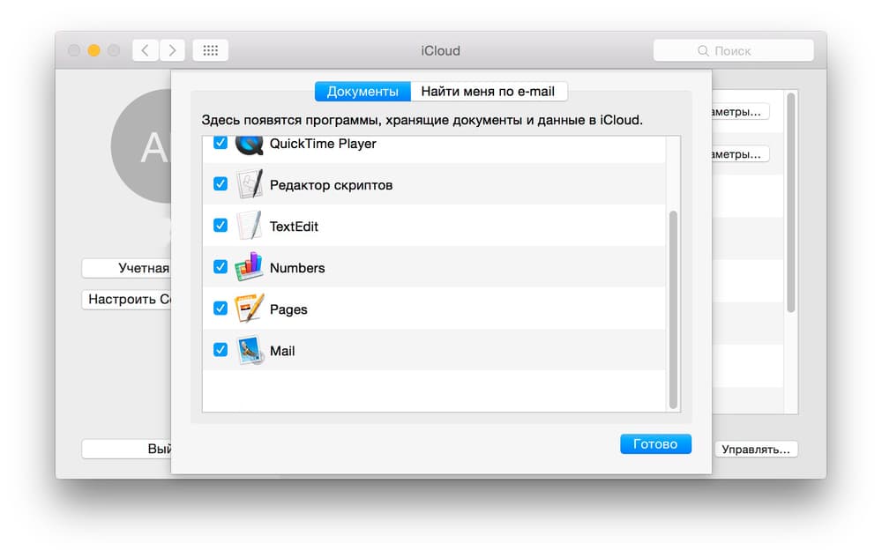Select the Редактор скриптов row label

coord(331,185)
